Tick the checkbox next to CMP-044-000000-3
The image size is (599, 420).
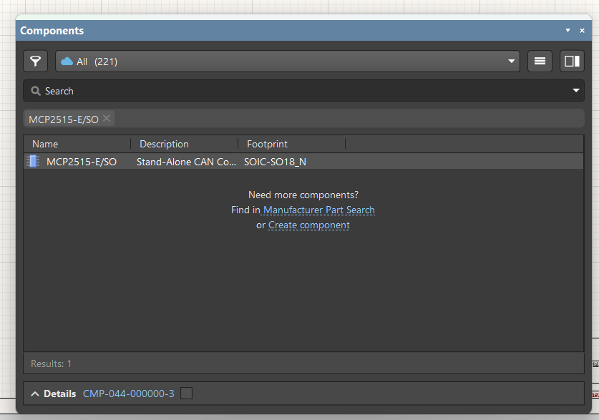coord(186,394)
